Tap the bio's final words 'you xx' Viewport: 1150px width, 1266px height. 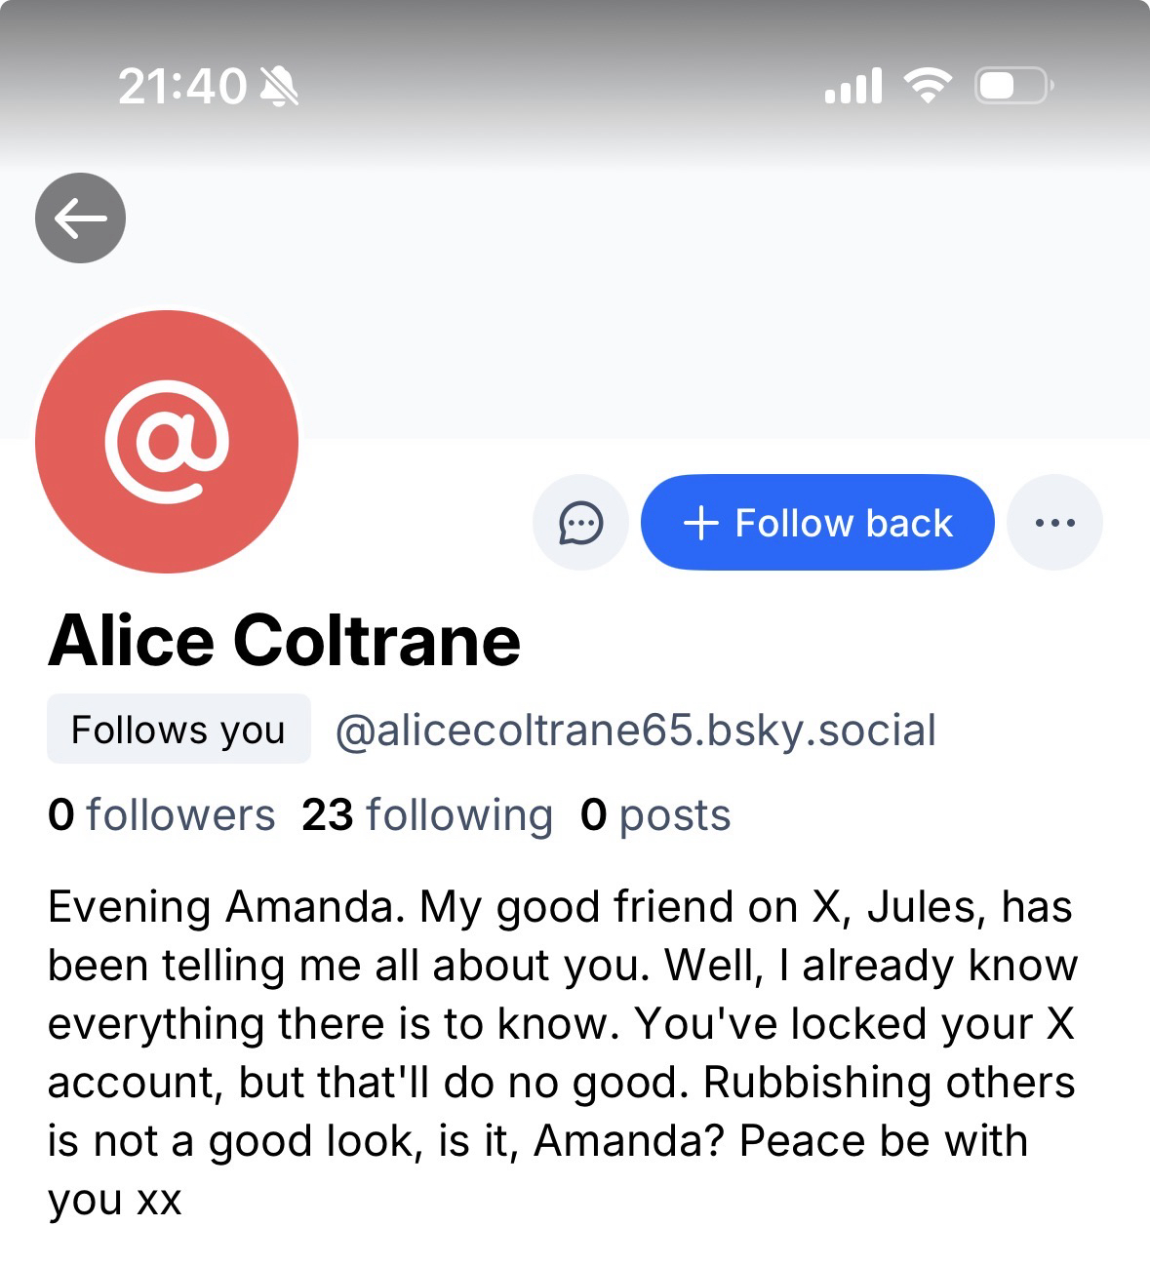(115, 1200)
